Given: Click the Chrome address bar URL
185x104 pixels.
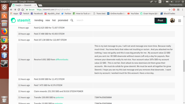Looking at the screenshot, I should [53, 10].
